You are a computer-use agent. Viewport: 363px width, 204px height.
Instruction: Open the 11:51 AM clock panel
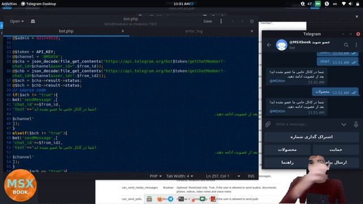(181, 4)
